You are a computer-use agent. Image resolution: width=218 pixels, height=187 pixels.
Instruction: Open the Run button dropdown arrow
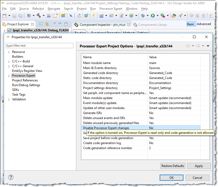(x=157, y=16)
